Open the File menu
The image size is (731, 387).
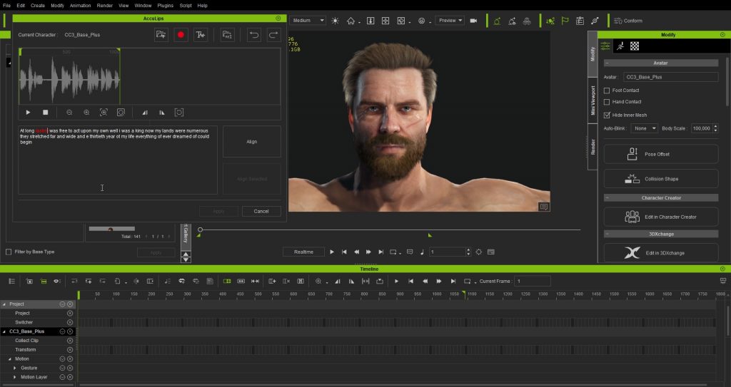pos(6,6)
